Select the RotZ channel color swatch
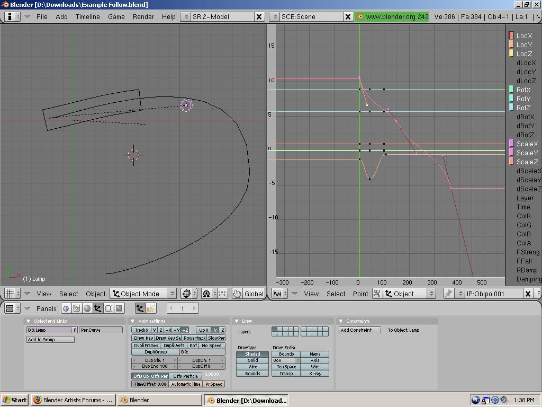This screenshot has height=407, width=542. pyautogui.click(x=511, y=108)
